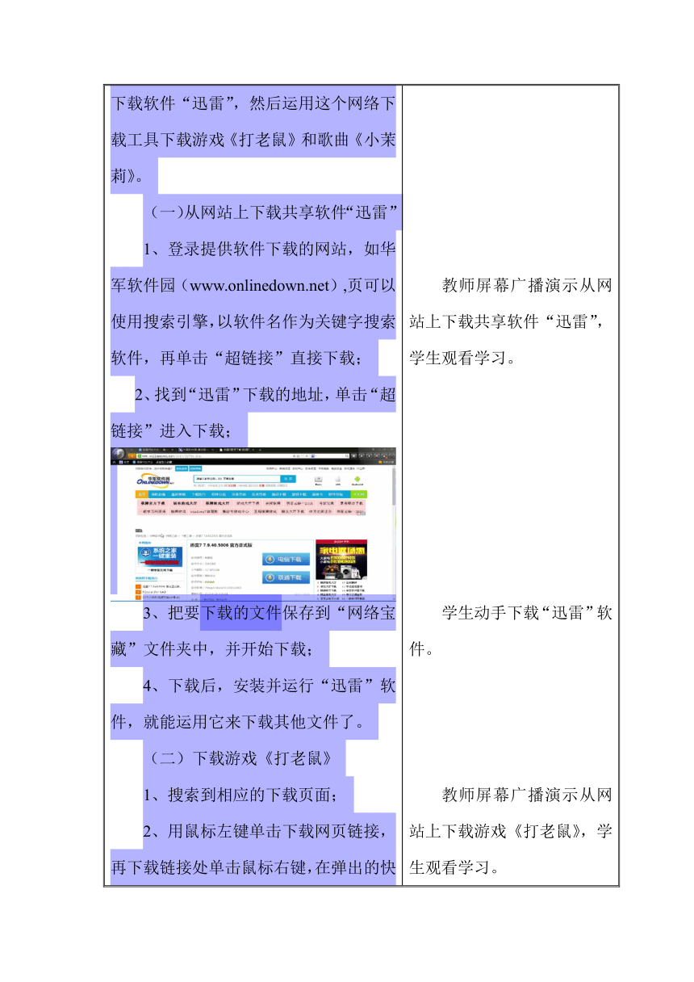
Task: Select the orange 首页 navigation tab
Action: (142, 494)
